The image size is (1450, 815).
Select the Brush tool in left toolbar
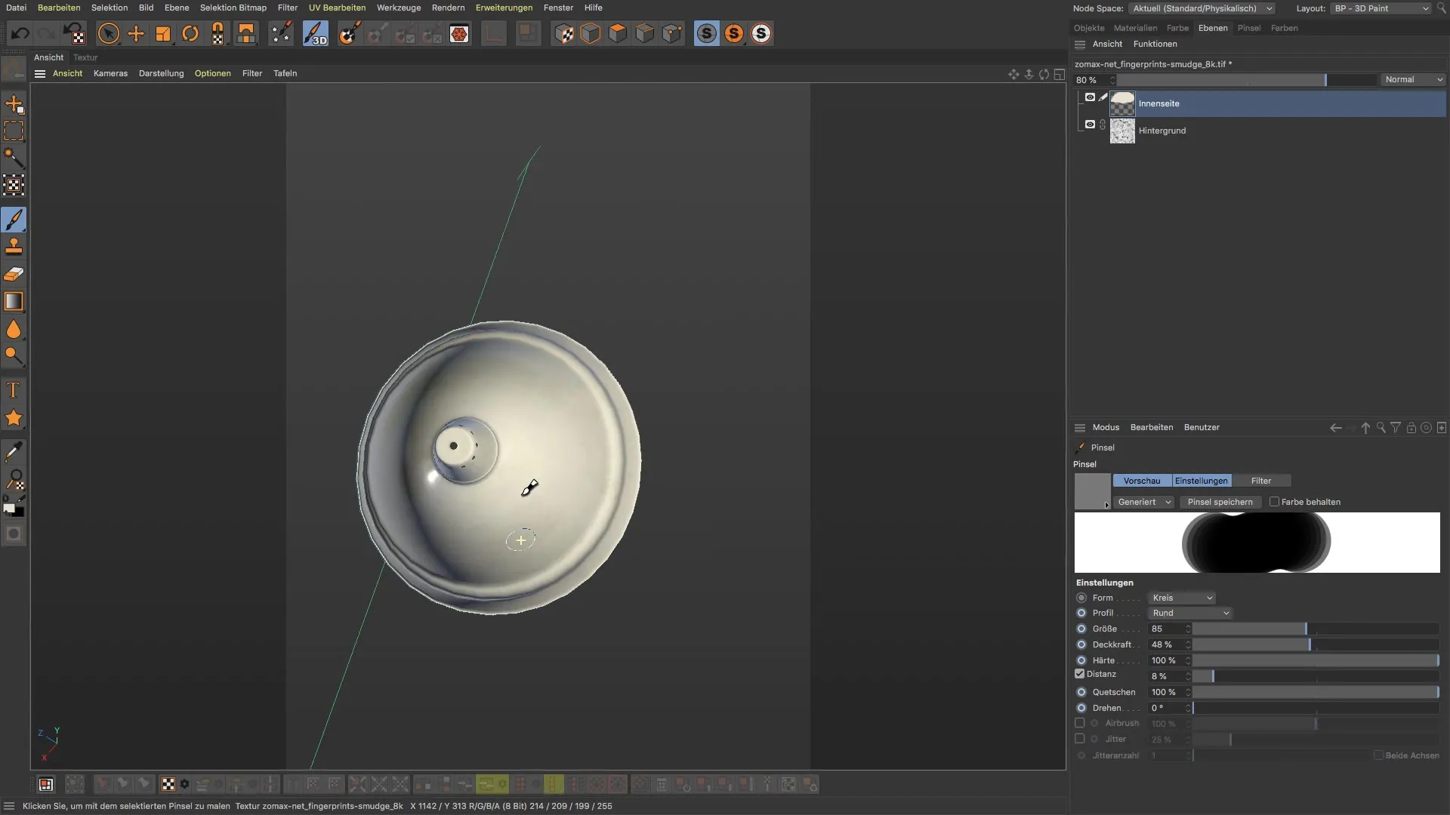click(14, 220)
